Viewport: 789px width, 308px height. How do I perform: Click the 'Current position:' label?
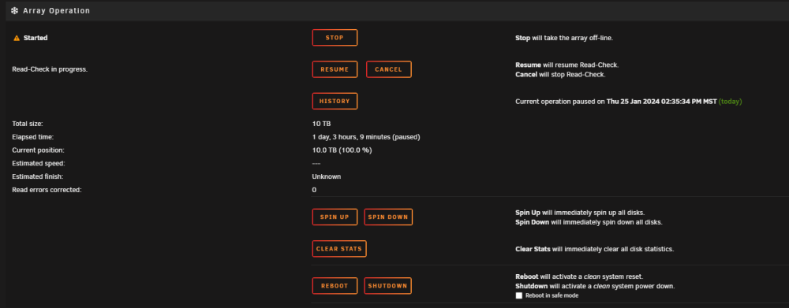(x=38, y=150)
